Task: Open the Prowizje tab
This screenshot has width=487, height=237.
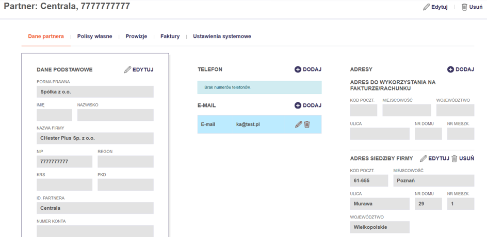Action: (x=136, y=37)
